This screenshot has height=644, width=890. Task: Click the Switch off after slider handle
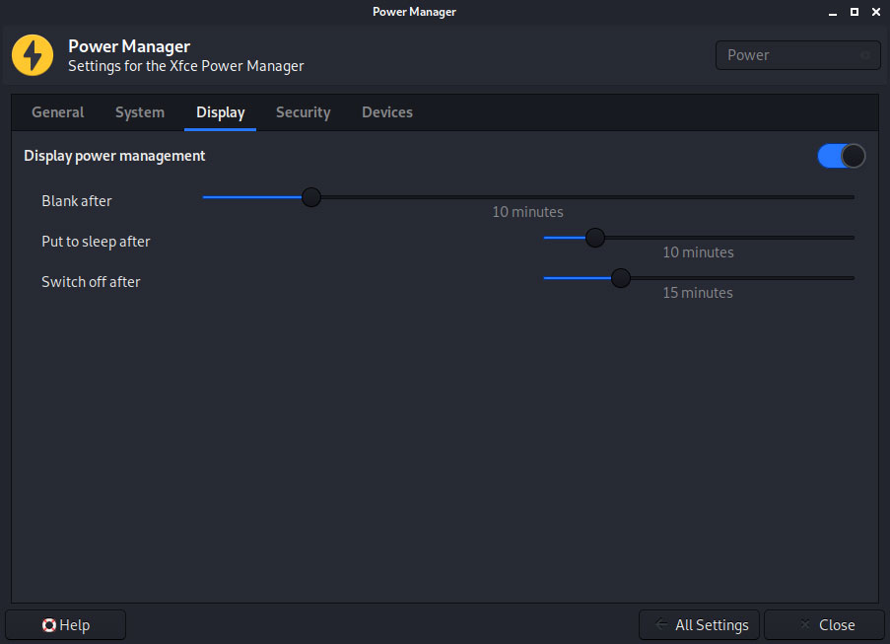pos(621,278)
